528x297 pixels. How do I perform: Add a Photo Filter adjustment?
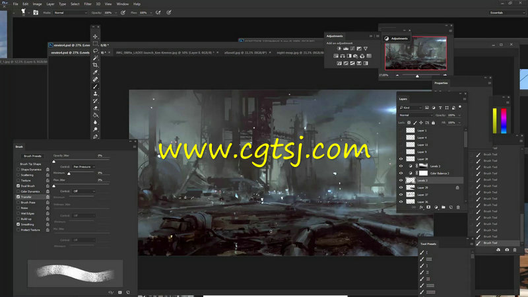pyautogui.click(x=356, y=56)
